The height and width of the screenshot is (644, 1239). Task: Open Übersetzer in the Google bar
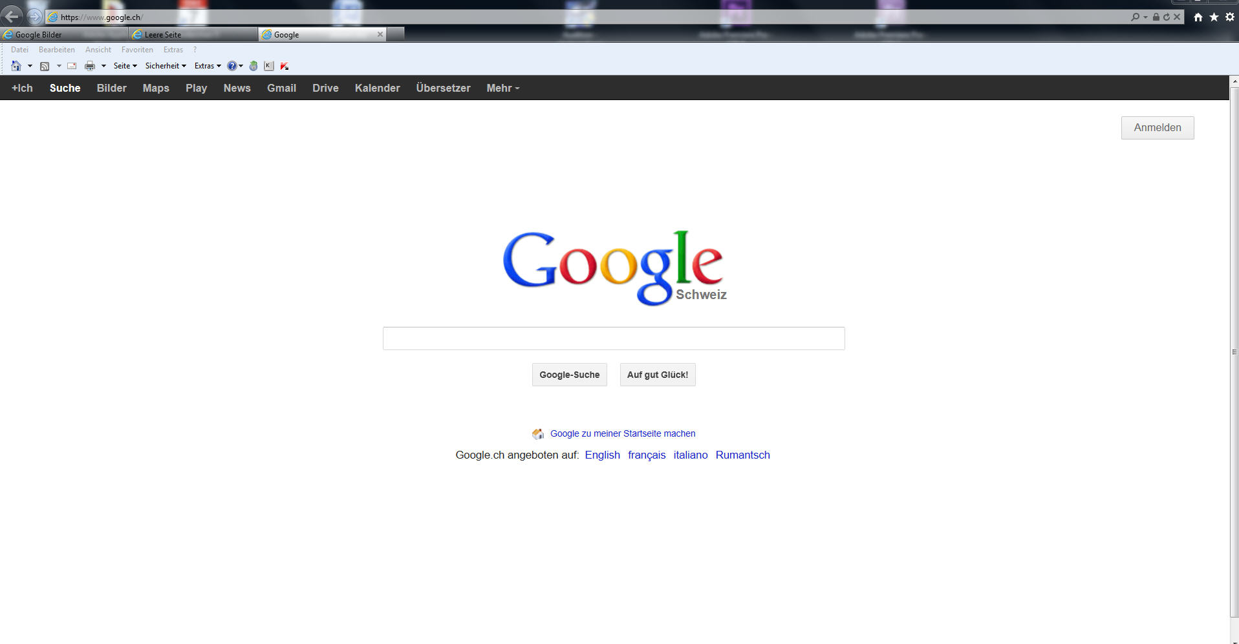coord(444,88)
